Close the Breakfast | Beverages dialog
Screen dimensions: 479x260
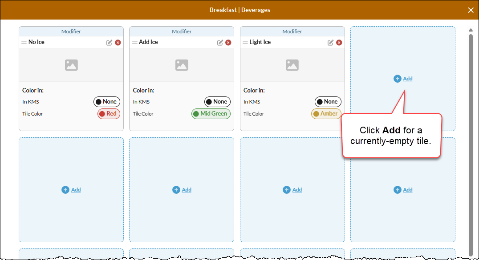[x=471, y=10]
